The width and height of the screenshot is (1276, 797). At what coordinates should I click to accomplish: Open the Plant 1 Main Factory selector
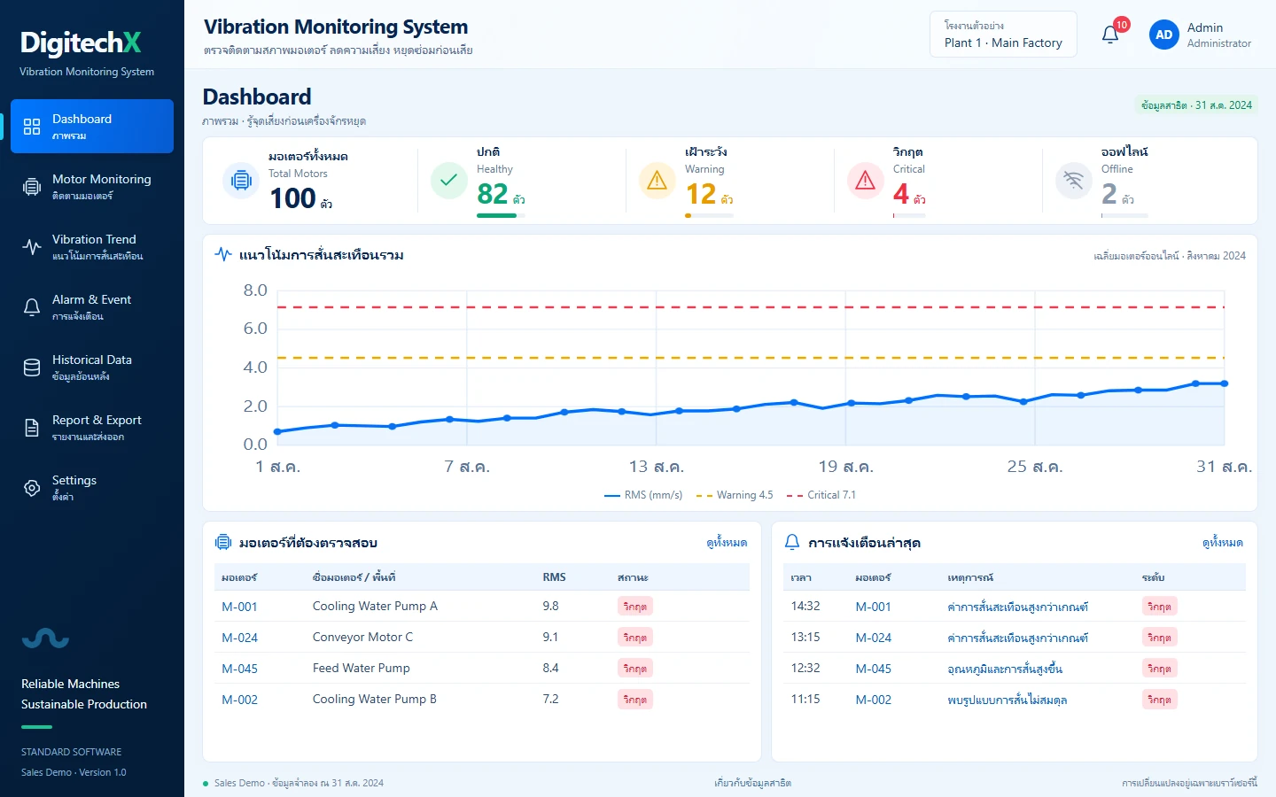1003,35
